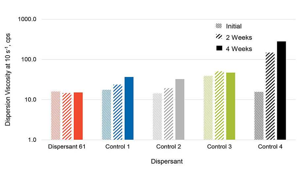Click the solid red Dispersant 61 bar
297x181 pixels.
78,116
